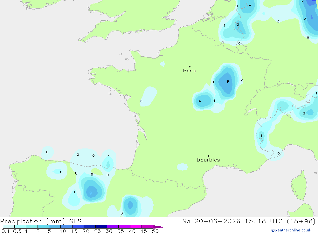Click the '0.5' legend scale value
This screenshot has width=318, height=233.
[17, 231]
